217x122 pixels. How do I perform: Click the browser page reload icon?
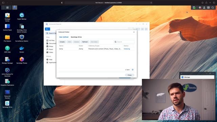151,3
